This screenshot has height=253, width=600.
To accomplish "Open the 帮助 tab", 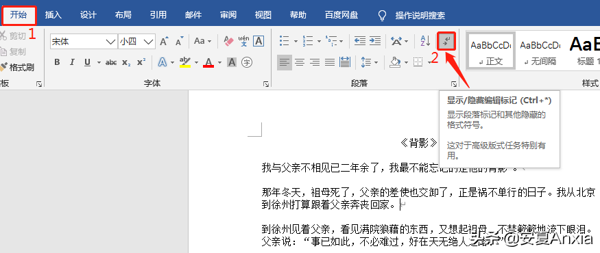I will (298, 15).
